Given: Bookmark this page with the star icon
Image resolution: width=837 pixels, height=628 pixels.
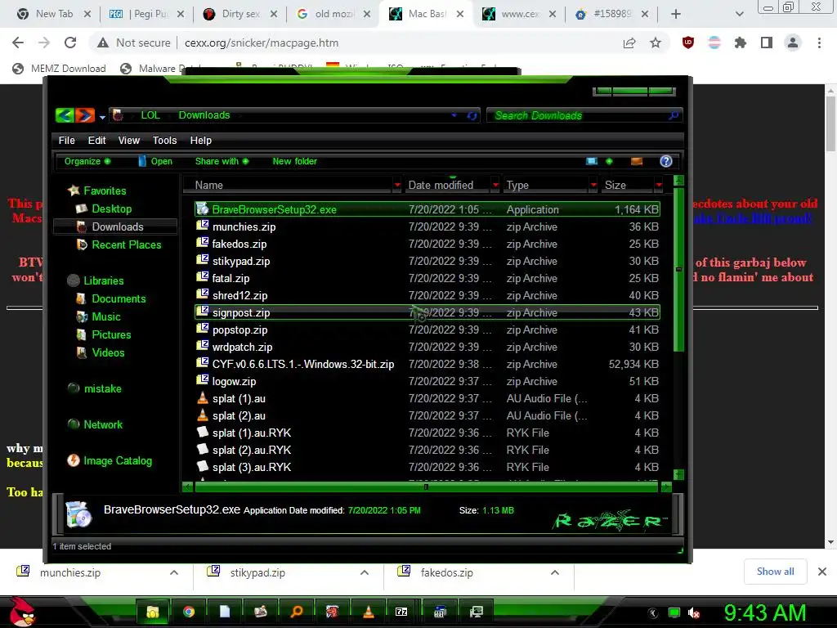Looking at the screenshot, I should tap(656, 43).
